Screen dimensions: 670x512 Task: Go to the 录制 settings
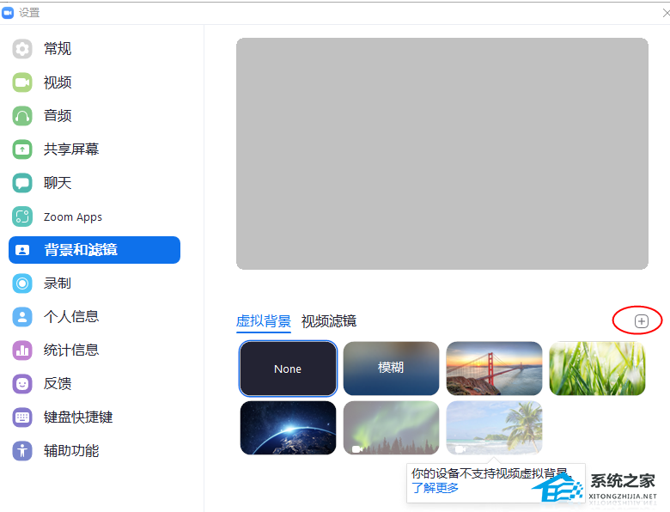pos(94,283)
